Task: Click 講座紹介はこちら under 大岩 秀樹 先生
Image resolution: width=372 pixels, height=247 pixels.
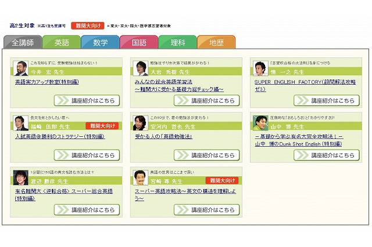Action: [207, 100]
